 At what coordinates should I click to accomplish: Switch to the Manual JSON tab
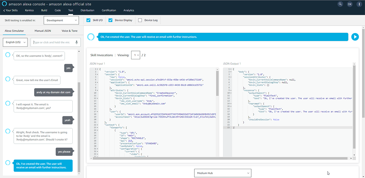[x=43, y=31]
